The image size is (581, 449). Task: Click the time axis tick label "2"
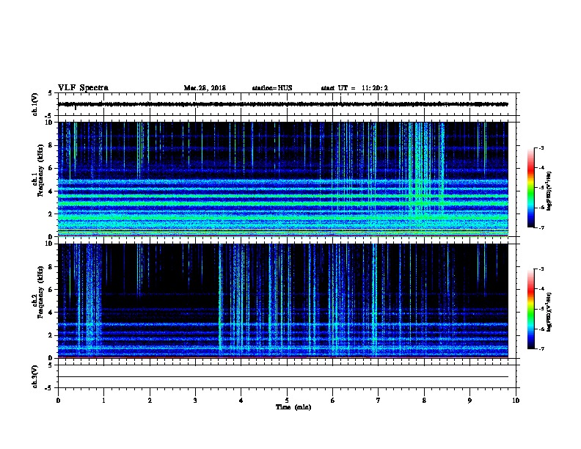[150, 401]
